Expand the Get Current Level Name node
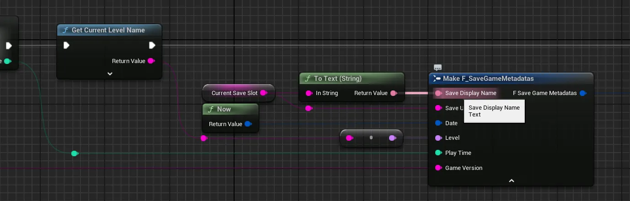This screenshot has height=201, width=630. pos(110,73)
